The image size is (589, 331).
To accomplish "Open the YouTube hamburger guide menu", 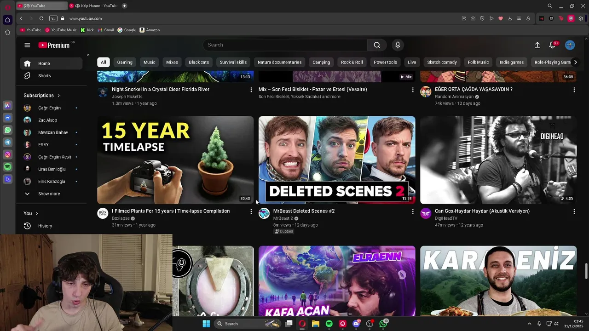I will coord(27,45).
